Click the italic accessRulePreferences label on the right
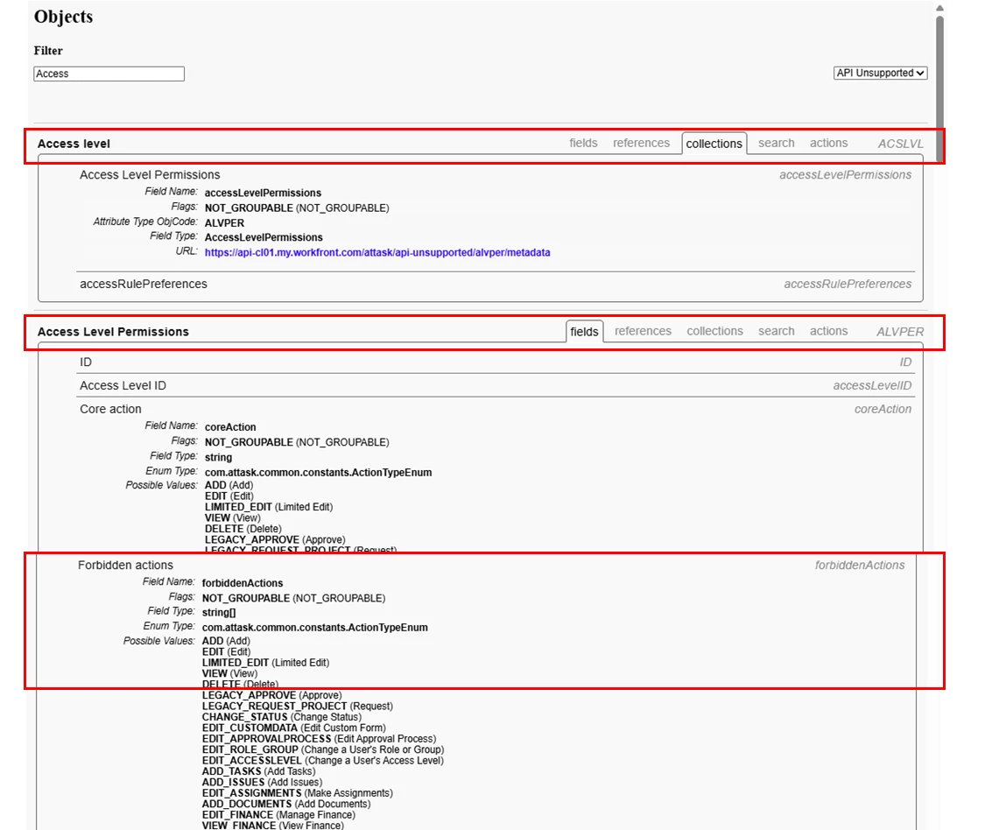The height and width of the screenshot is (830, 1006). (x=848, y=284)
